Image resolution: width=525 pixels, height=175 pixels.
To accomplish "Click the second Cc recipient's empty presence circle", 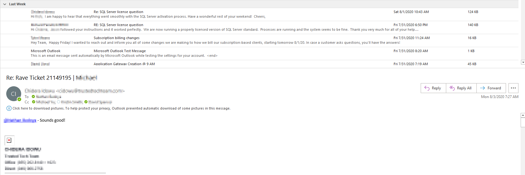I will click(59, 102).
